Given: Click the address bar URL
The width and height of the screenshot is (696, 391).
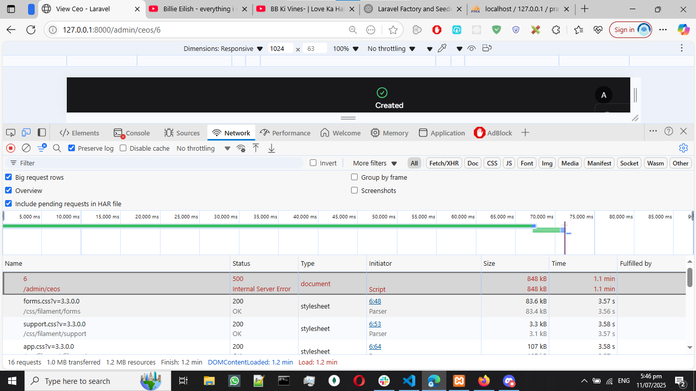Looking at the screenshot, I should (112, 30).
